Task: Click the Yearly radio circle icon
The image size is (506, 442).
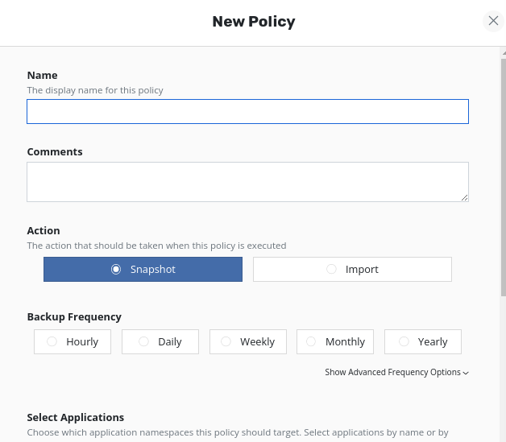Action: point(404,342)
